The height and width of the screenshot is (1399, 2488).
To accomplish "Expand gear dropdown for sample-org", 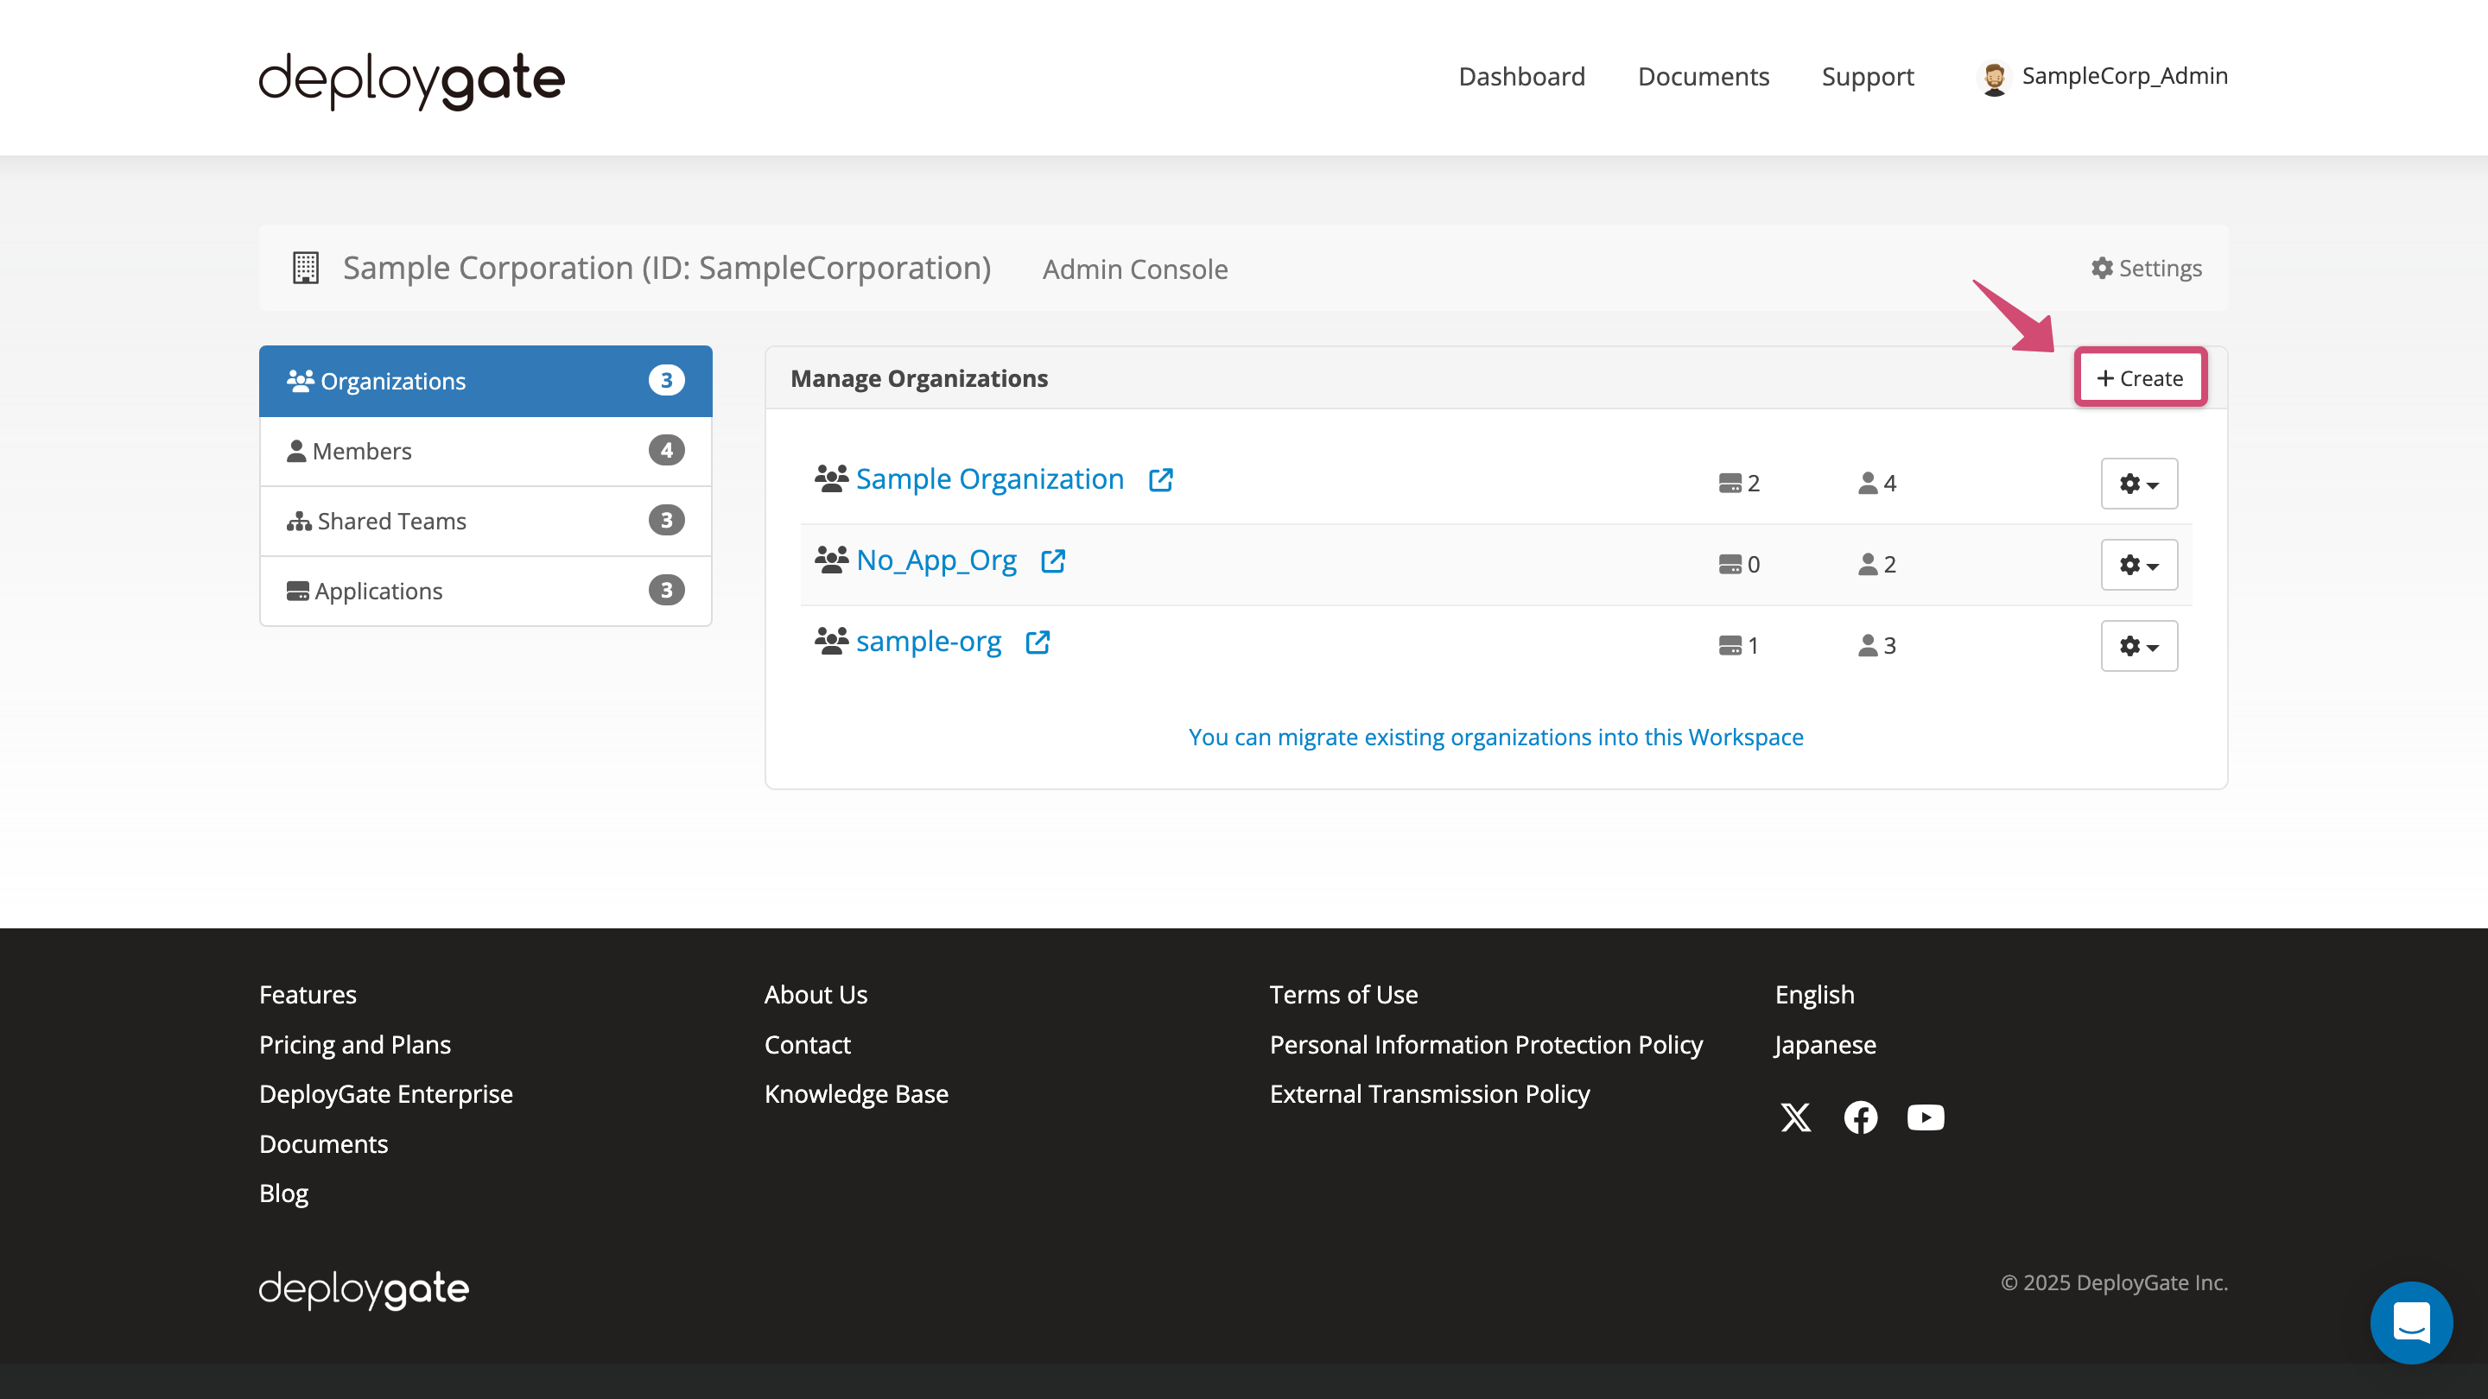I will [2138, 646].
